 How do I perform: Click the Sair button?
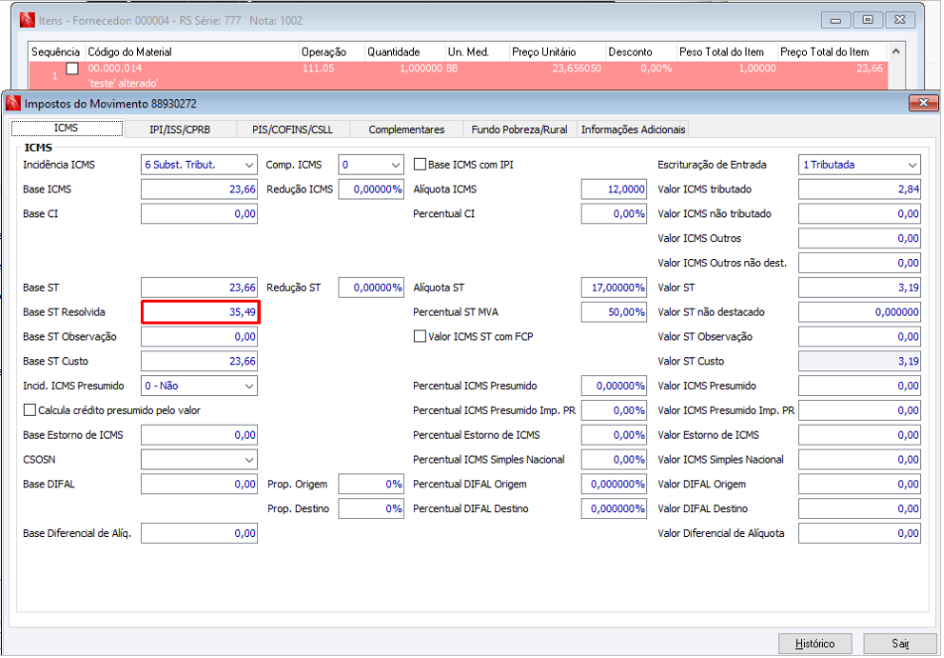click(900, 643)
